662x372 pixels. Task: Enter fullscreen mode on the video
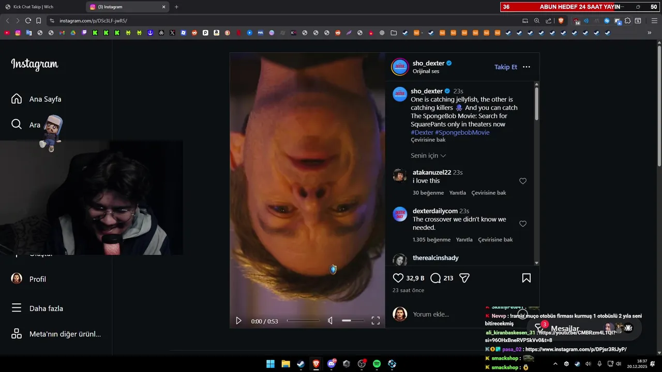click(x=375, y=321)
